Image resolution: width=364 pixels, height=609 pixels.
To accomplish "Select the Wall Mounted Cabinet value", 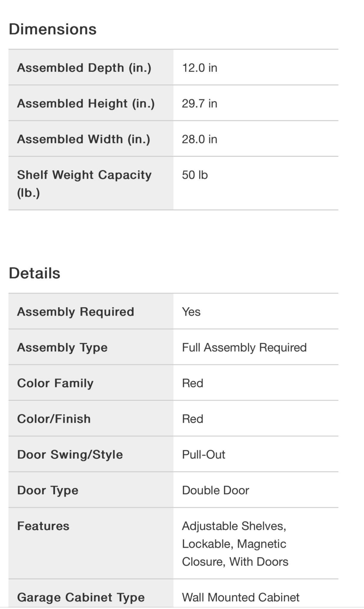I will pyautogui.click(x=241, y=597).
